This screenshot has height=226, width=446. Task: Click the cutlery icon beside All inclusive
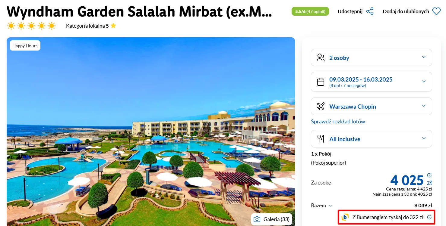point(321,139)
